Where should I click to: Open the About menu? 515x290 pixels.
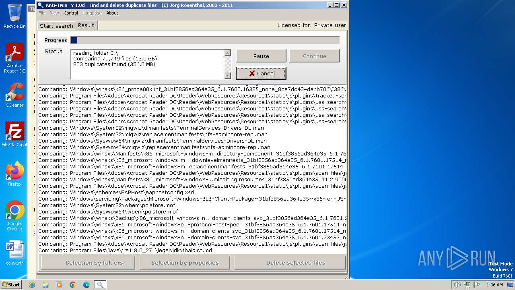[x=112, y=13]
